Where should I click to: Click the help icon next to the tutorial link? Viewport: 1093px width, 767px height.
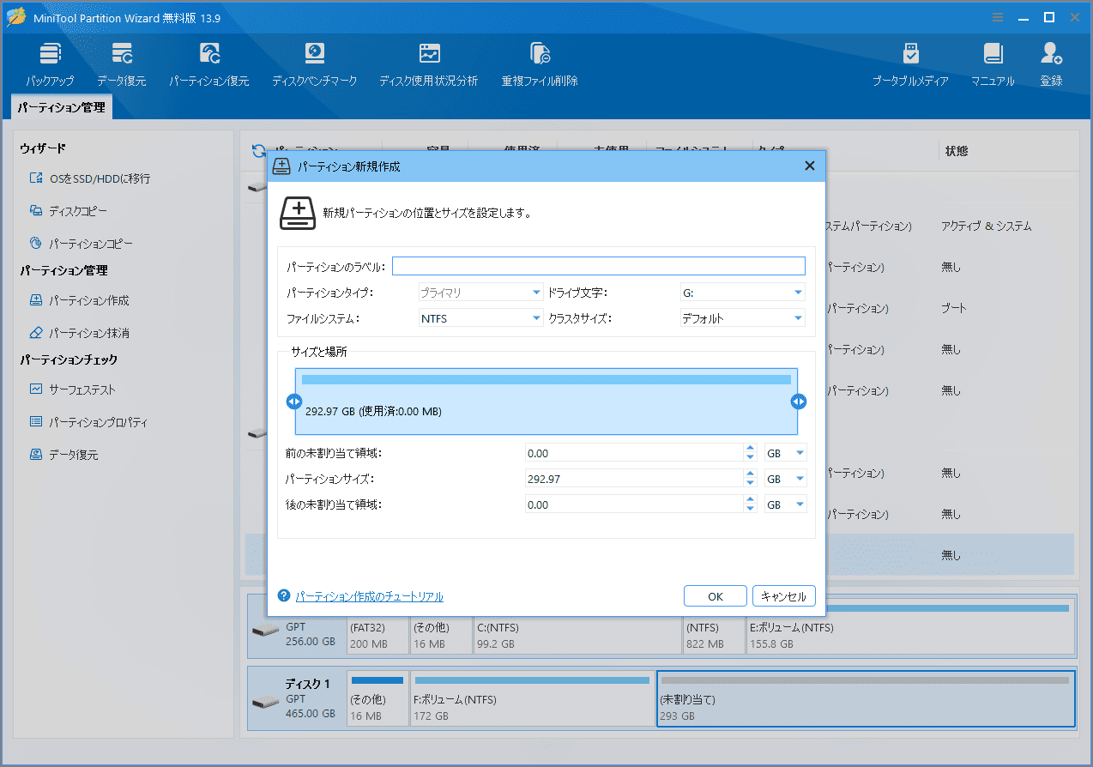[284, 595]
